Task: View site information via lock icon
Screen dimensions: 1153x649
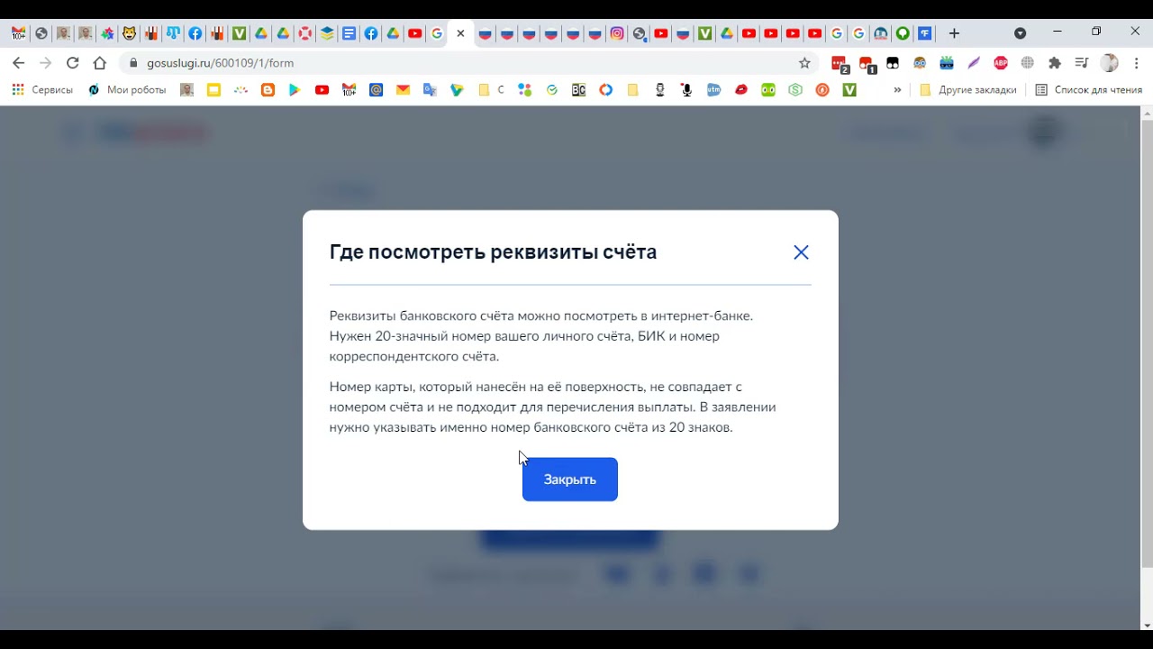Action: click(x=133, y=63)
